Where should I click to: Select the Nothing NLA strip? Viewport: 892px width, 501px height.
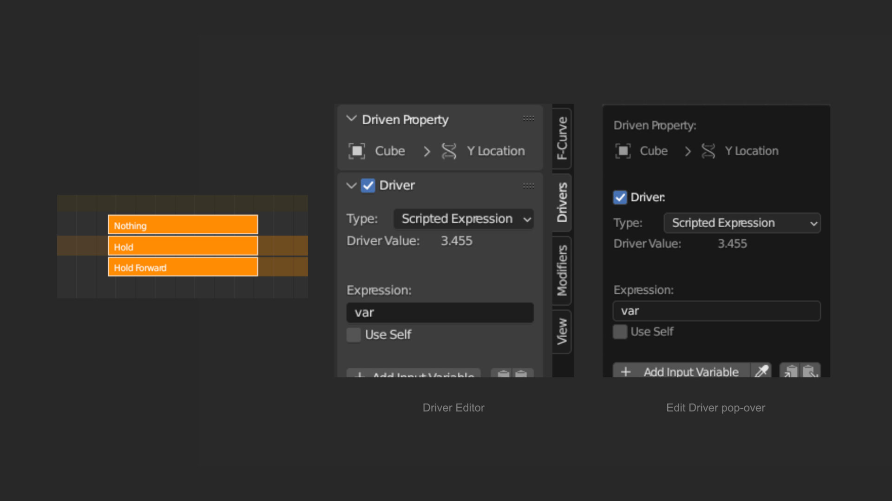click(183, 225)
